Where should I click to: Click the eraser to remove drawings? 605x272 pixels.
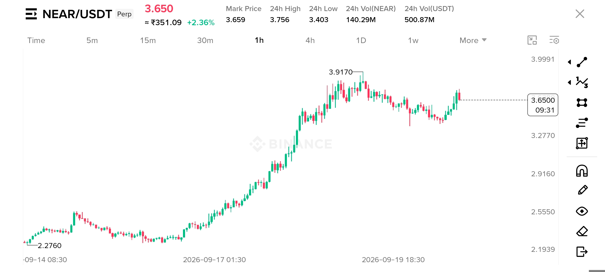coord(582,231)
